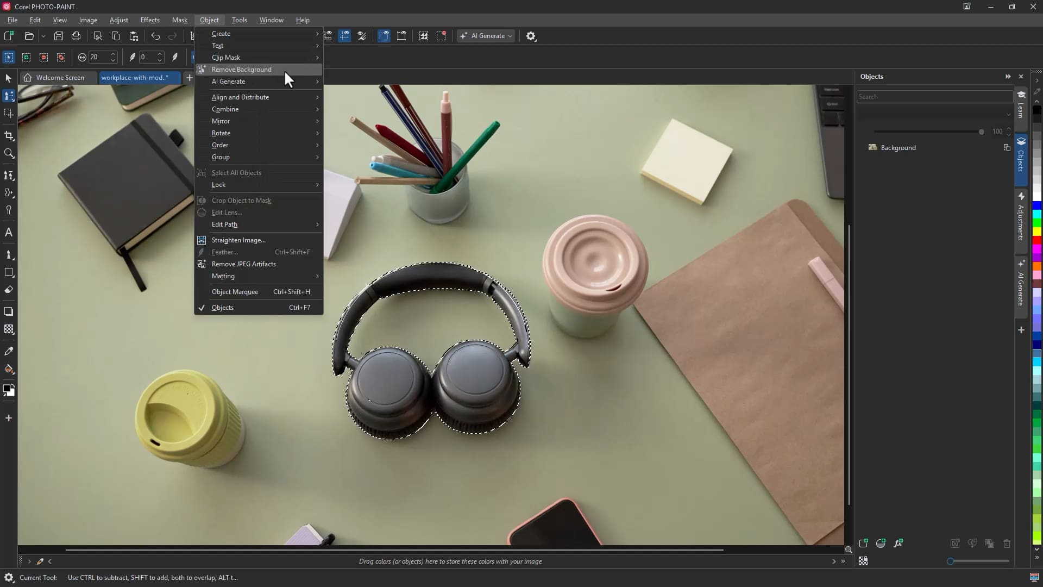1043x587 pixels.
Task: Select the Text tool in toolbox
Action: coord(9,233)
